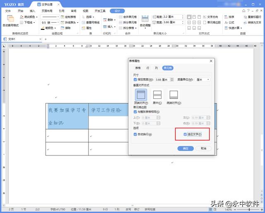Click the 确定 button
Image resolution: width=265 pixels, height=213 pixels.
pos(185,148)
